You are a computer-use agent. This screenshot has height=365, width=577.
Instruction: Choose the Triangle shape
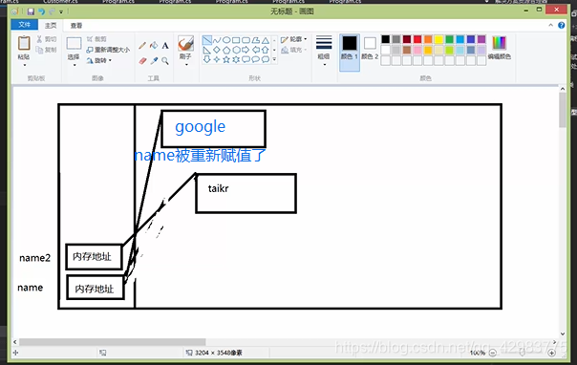[266, 40]
